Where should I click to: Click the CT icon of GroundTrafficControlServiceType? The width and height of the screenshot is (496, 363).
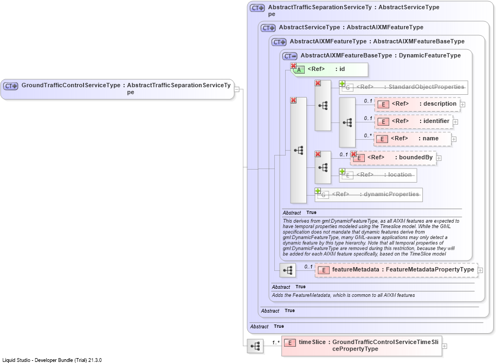[11, 86]
